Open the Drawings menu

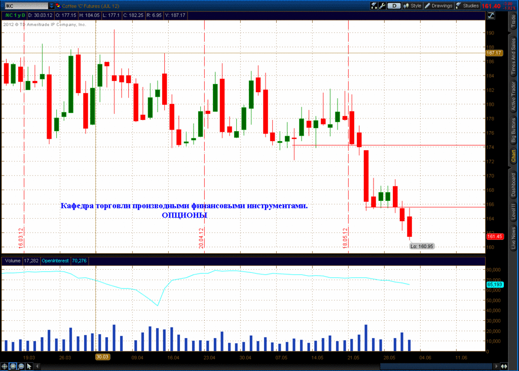[438, 6]
